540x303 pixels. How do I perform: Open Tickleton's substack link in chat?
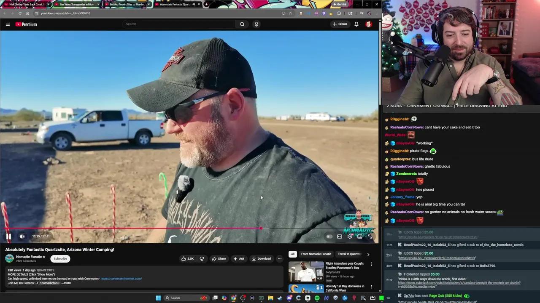coord(459,284)
